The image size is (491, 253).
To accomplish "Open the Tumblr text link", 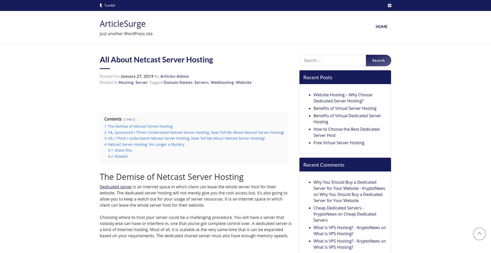I will (x=110, y=5).
